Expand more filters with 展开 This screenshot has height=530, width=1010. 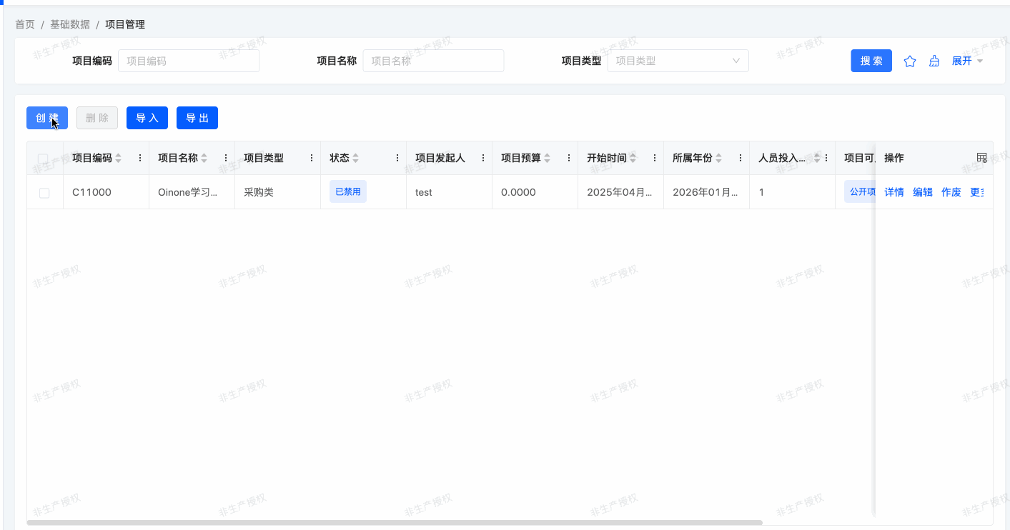967,61
